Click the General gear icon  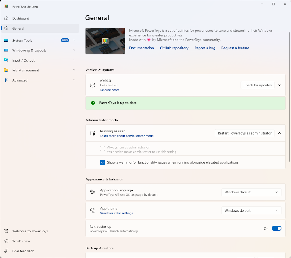pos(6,28)
